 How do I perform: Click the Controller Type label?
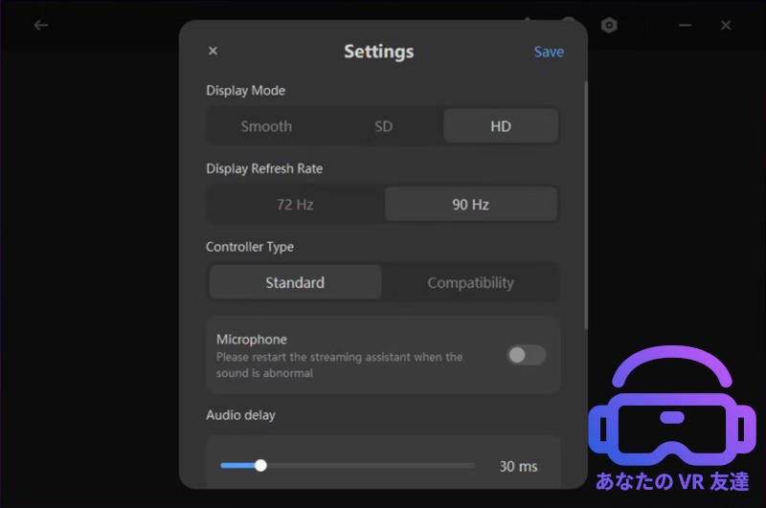tap(250, 247)
